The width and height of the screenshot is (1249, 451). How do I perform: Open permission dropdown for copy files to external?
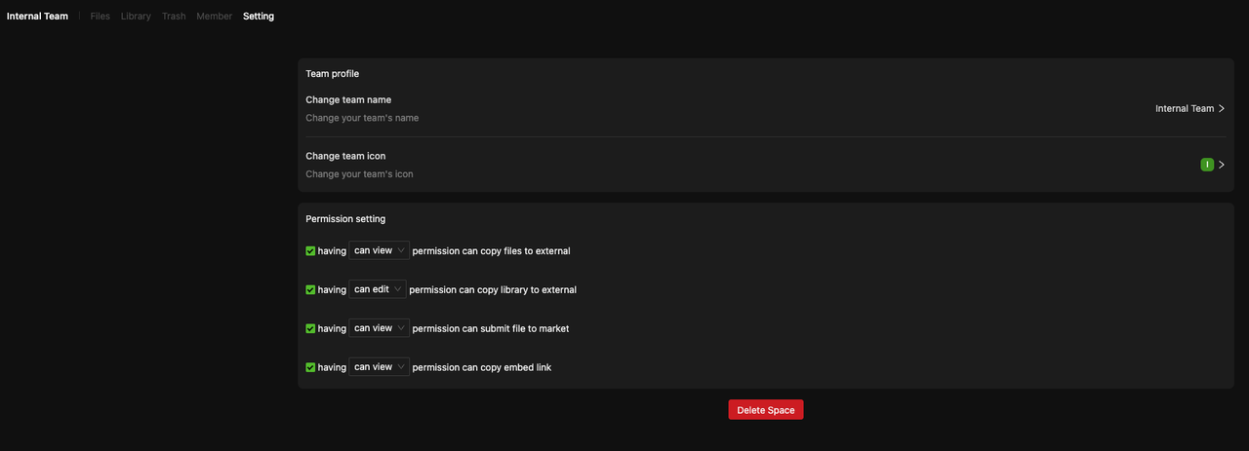[x=379, y=250]
